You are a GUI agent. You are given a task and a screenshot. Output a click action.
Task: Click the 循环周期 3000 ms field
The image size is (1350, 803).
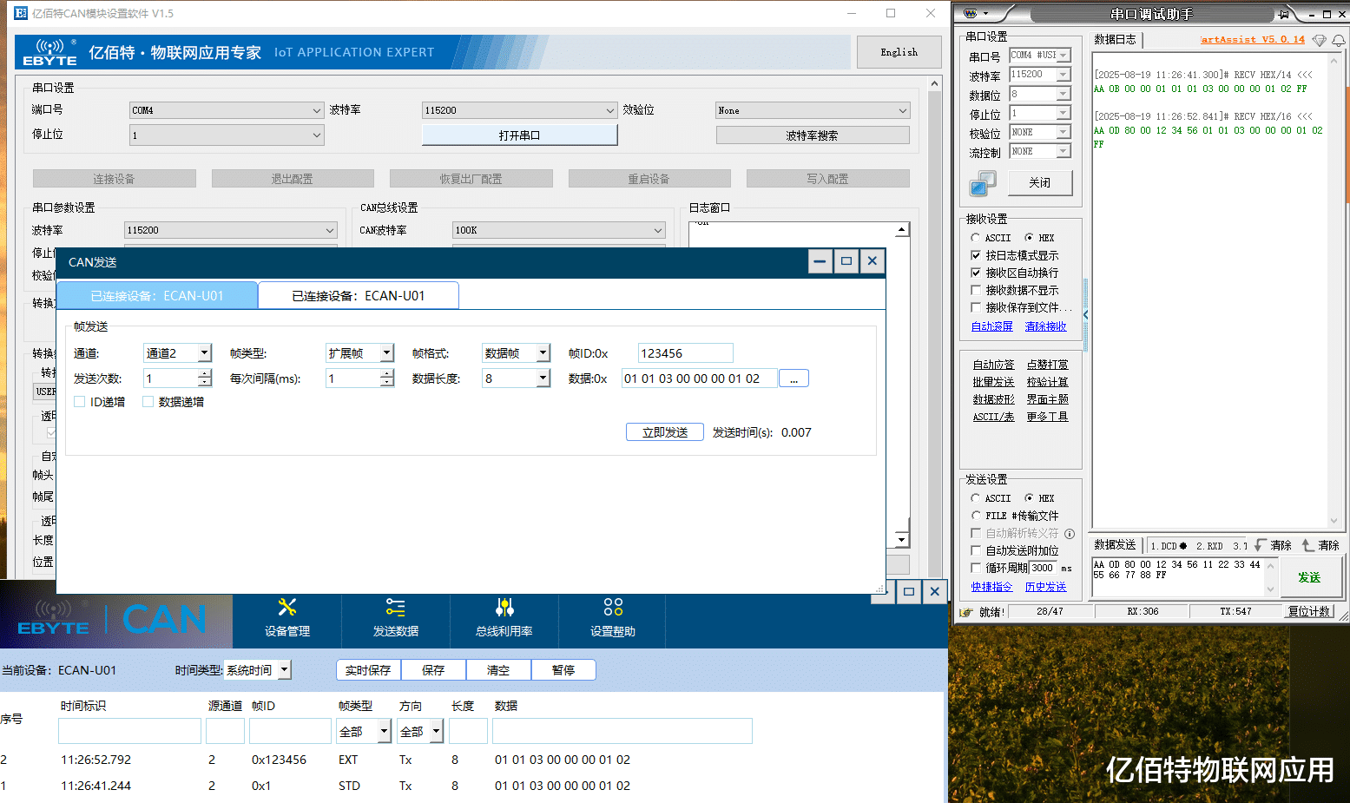1044,568
